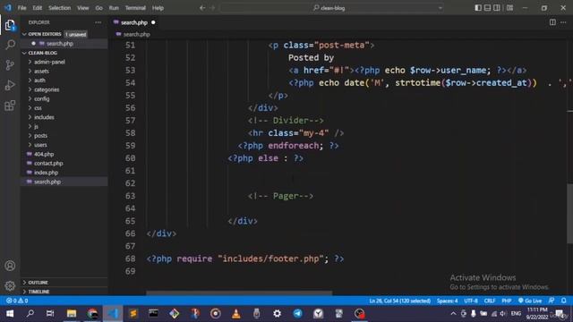Open the Run and Debug view
The image size is (573, 322).
click(10, 85)
